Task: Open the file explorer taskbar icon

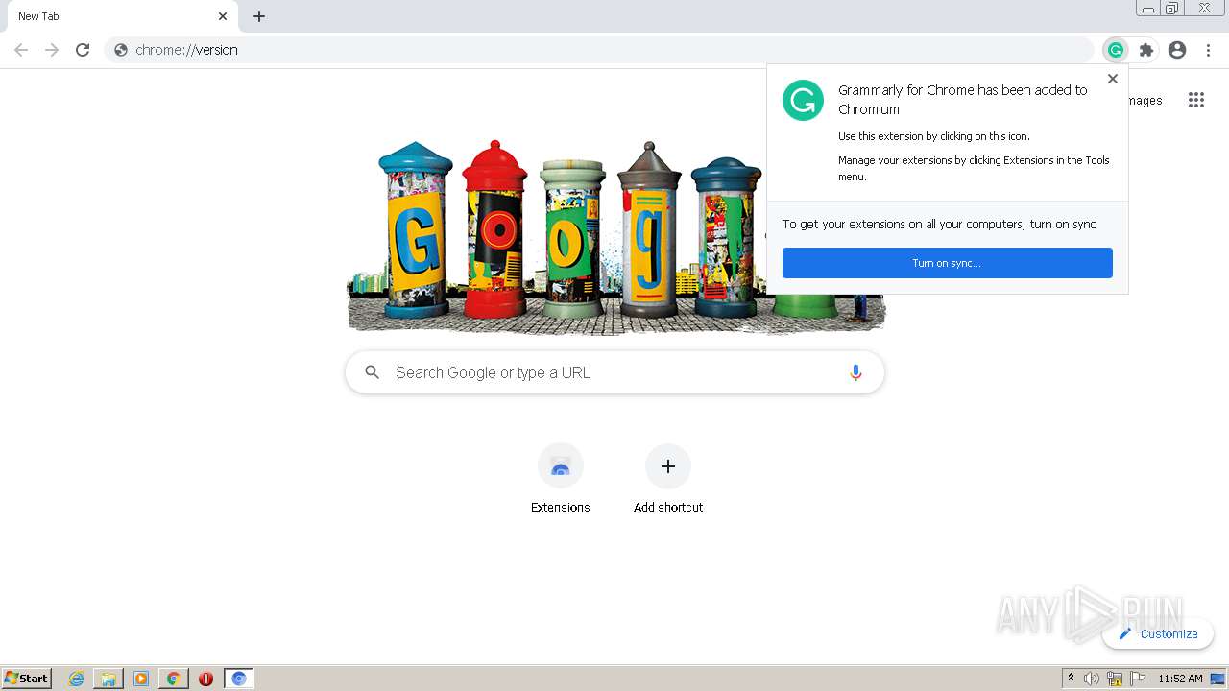Action: (x=108, y=679)
